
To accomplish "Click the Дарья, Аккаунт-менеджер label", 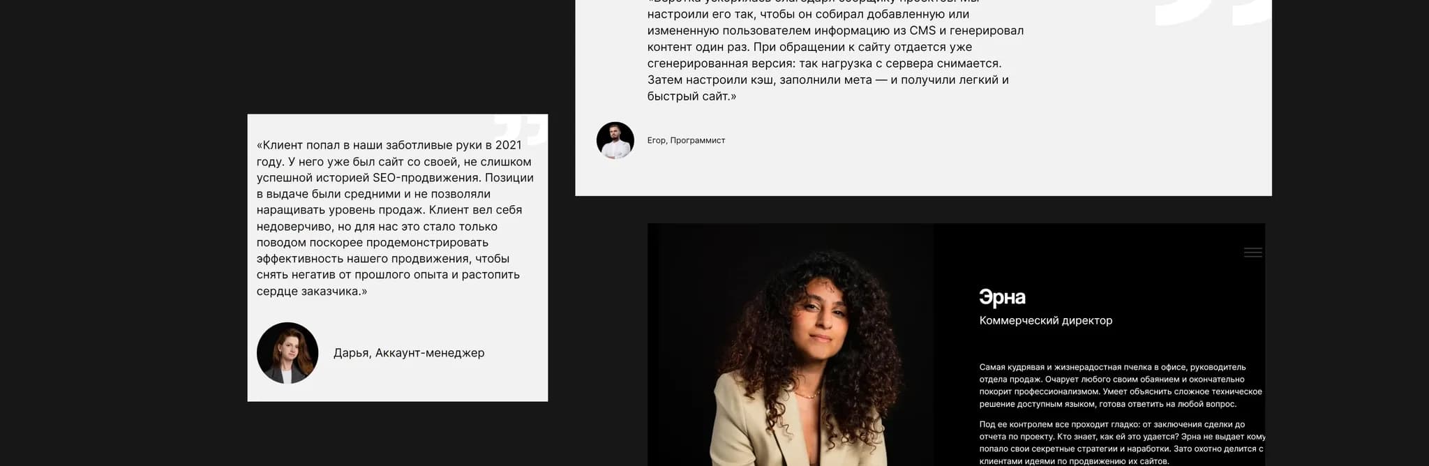I will click(x=409, y=353).
